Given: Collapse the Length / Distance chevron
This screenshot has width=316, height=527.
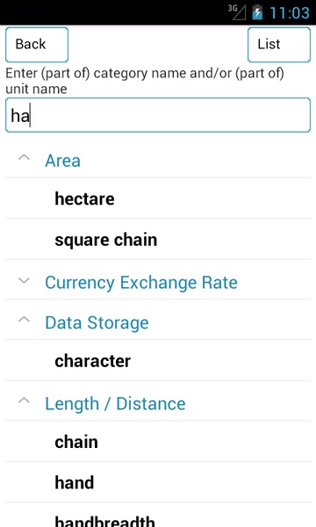Looking at the screenshot, I should 24,401.
